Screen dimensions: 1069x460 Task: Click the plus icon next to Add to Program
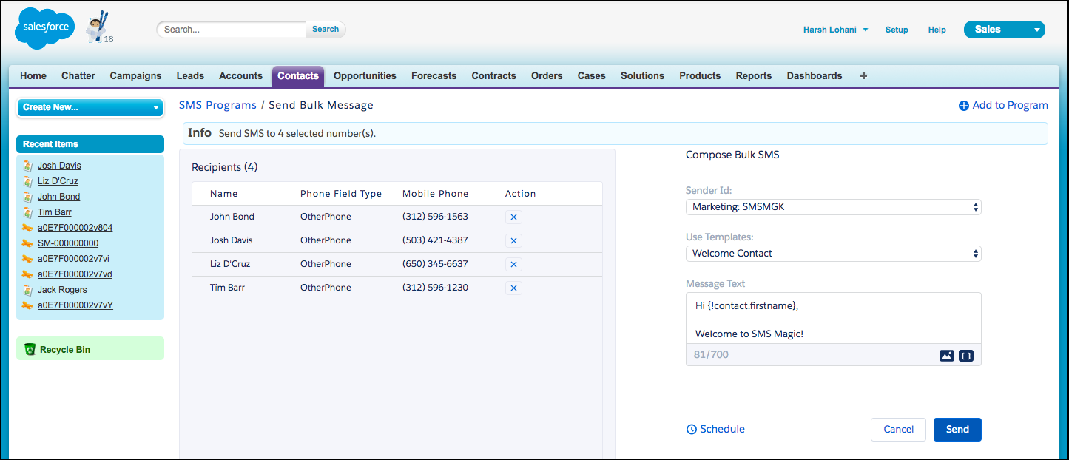click(x=963, y=106)
